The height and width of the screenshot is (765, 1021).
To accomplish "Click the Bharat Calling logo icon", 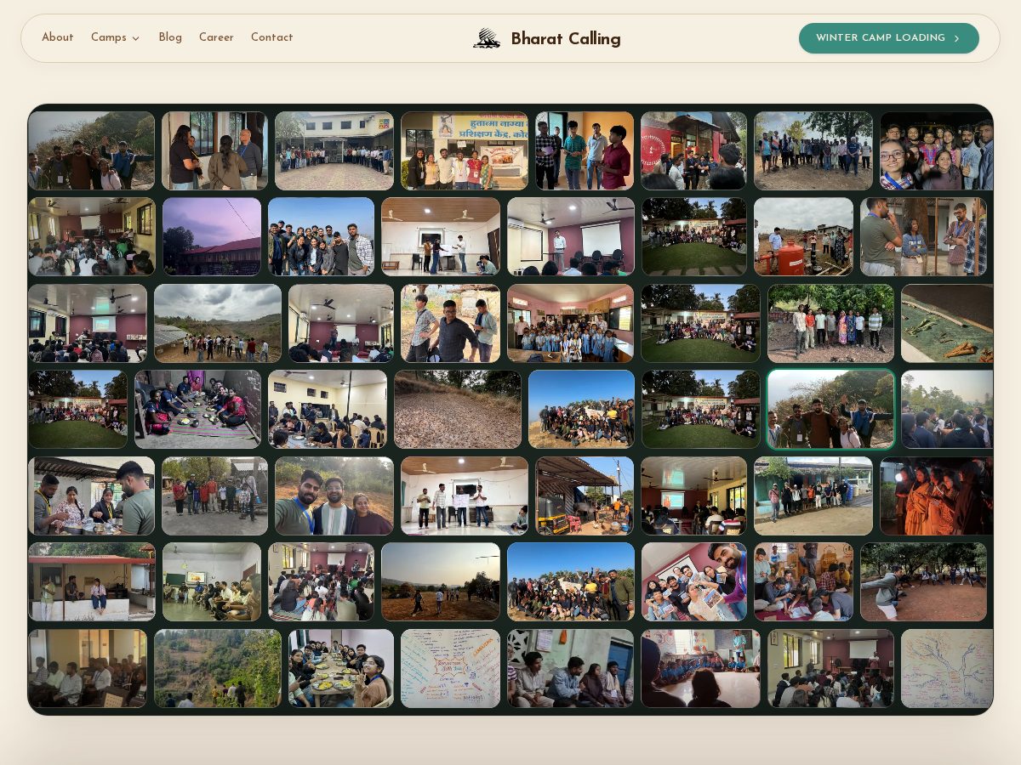I will [x=487, y=38].
